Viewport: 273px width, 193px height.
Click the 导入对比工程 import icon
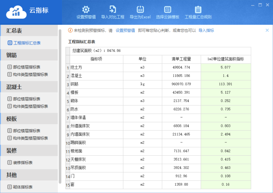113,10
